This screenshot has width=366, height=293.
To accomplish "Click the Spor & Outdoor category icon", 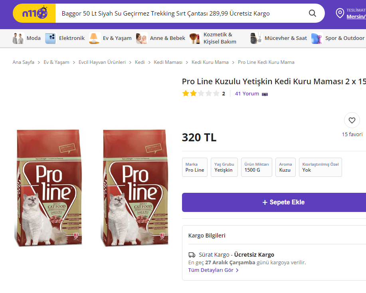I will pyautogui.click(x=317, y=38).
